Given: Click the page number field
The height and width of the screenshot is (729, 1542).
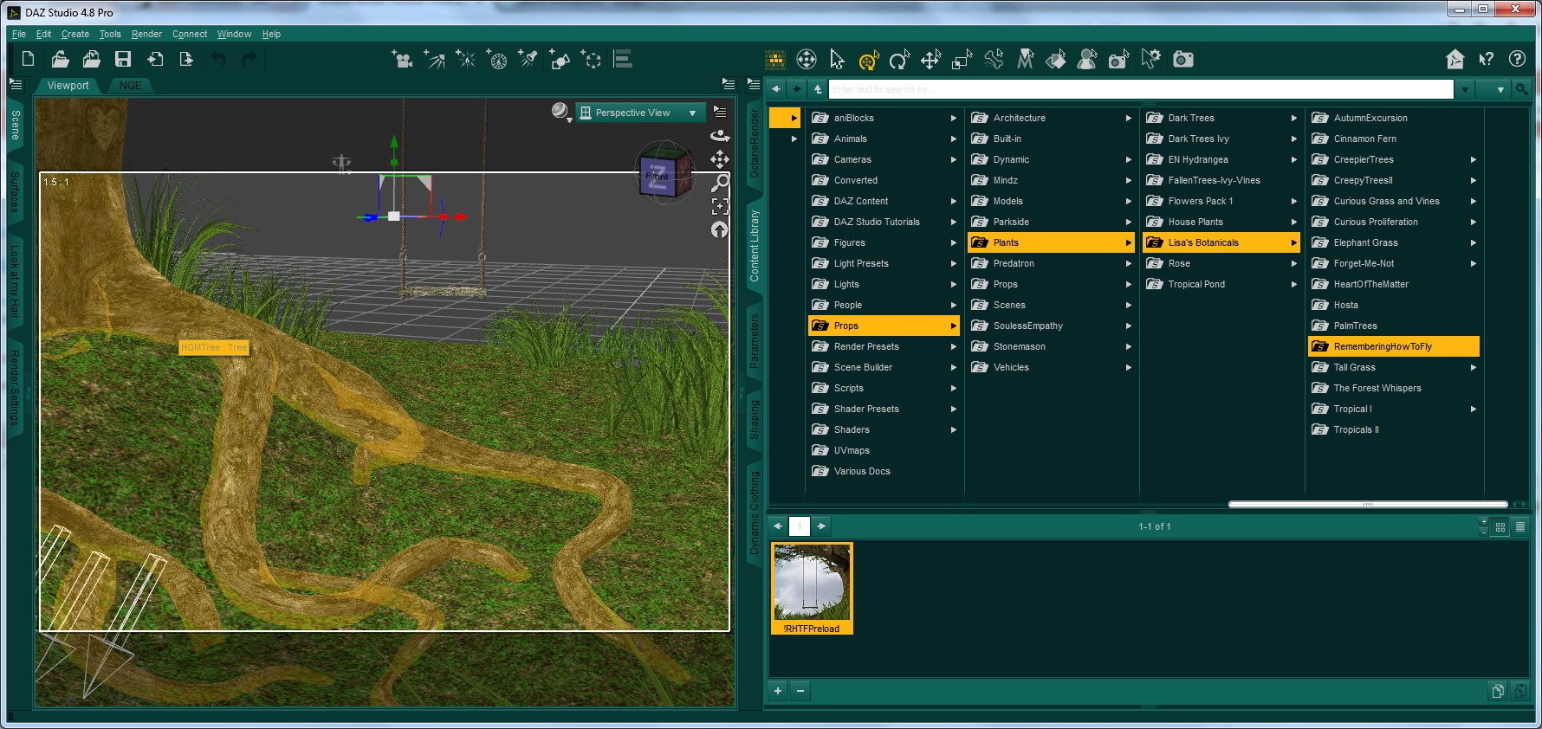Looking at the screenshot, I should click(799, 526).
